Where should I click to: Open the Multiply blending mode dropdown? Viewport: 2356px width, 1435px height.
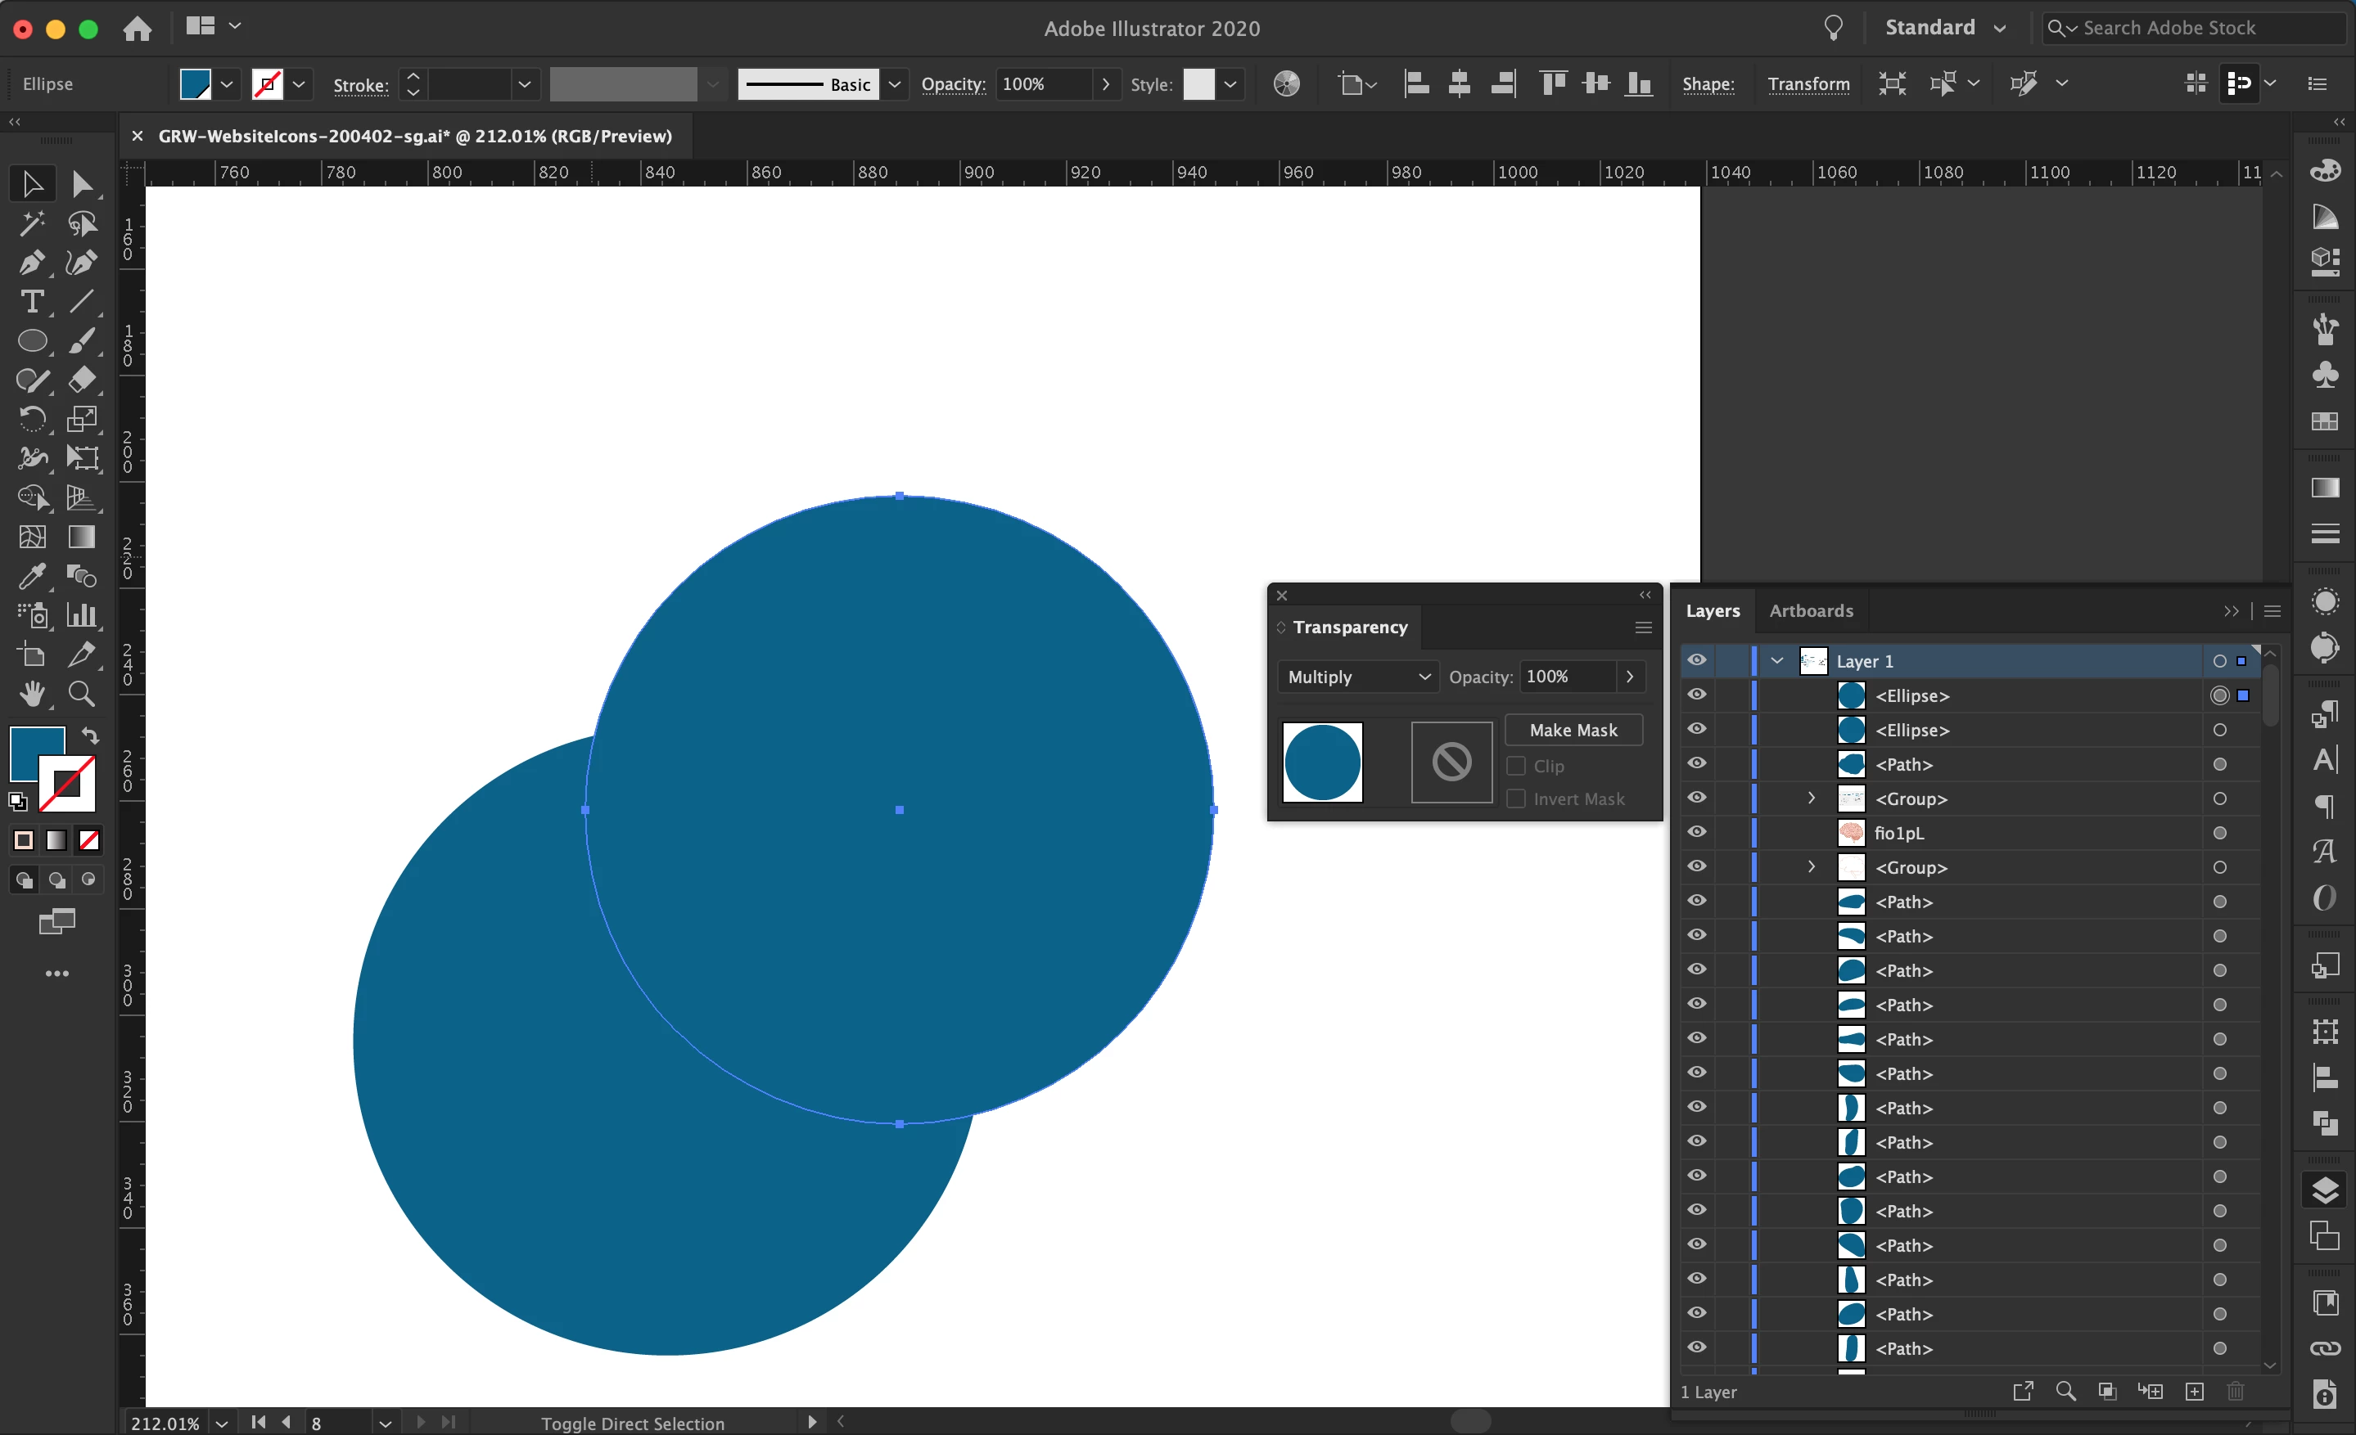click(x=1358, y=677)
